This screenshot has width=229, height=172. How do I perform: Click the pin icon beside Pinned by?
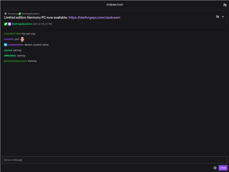(6, 14)
